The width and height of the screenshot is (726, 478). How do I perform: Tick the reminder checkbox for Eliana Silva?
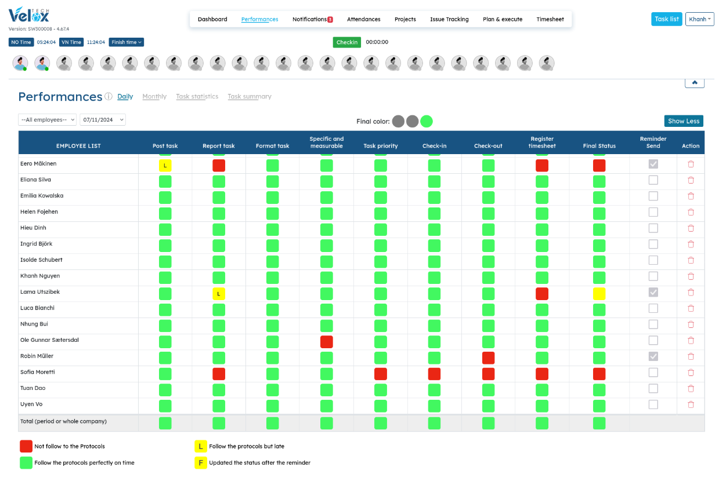point(653,180)
